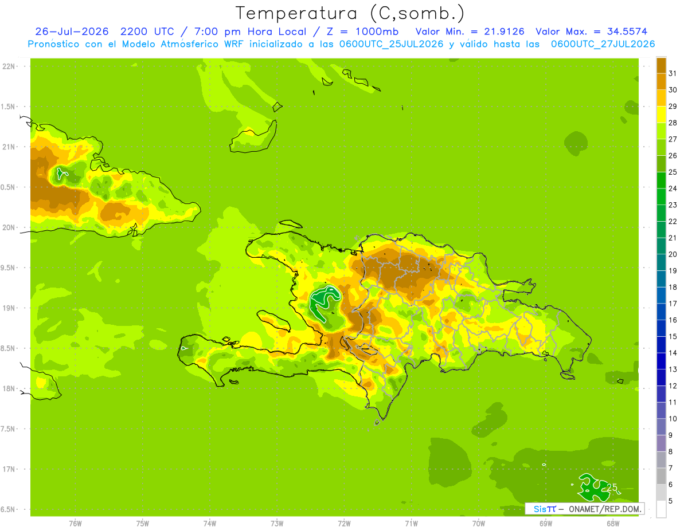
Task: Click the "72W" longitude label
Action: pyautogui.click(x=344, y=523)
